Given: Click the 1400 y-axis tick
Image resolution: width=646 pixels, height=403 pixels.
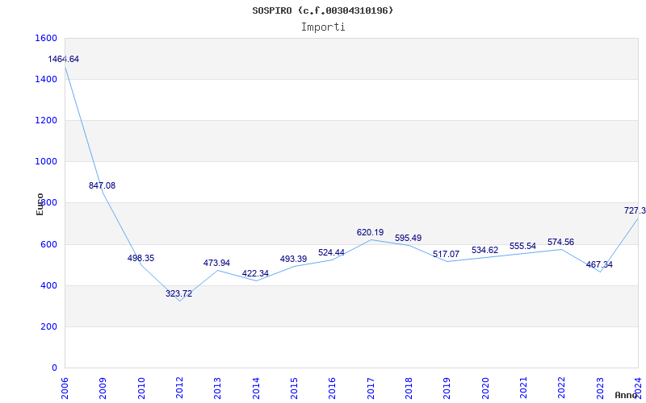Looking at the screenshot, I should click(x=46, y=79).
